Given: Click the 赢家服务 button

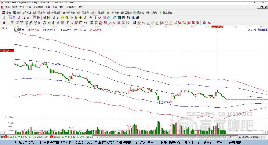Looking at the screenshot, I should (166, 12).
